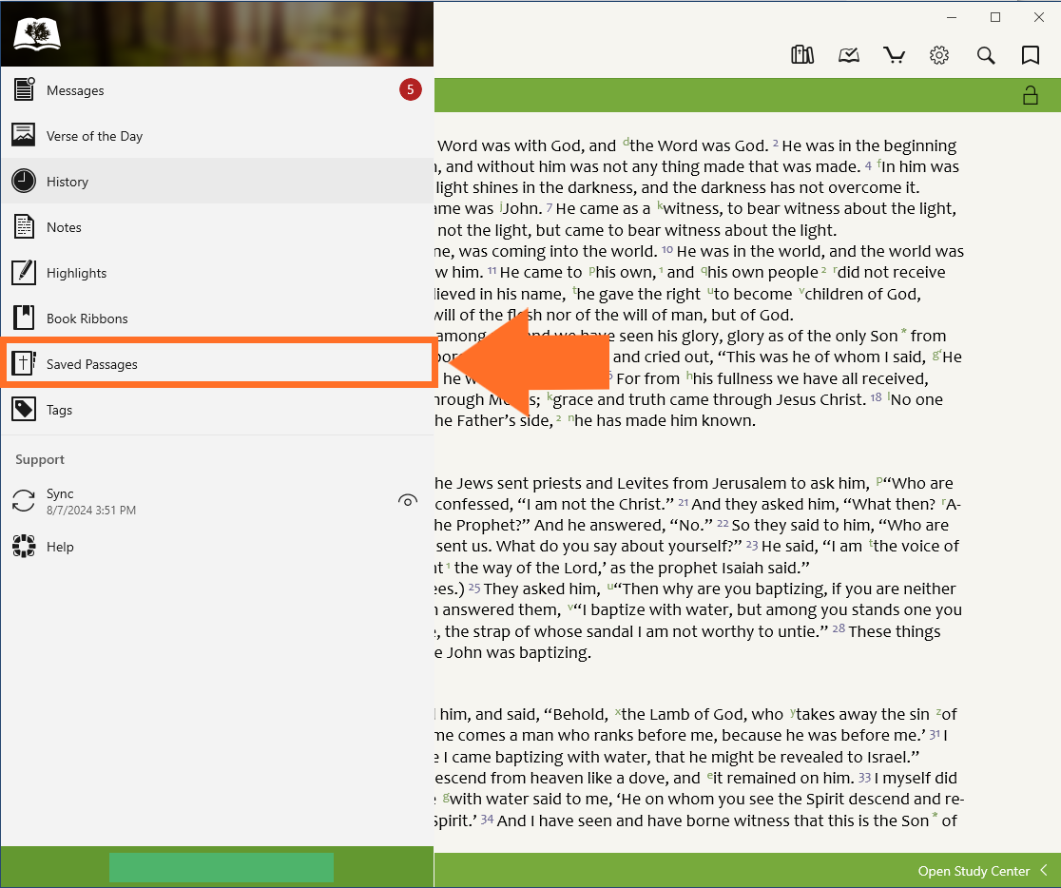Click the Tags icon
Image resolution: width=1061 pixels, height=888 pixels.
(24, 410)
